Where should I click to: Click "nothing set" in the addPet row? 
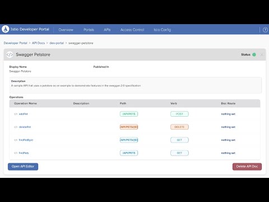tap(228, 114)
